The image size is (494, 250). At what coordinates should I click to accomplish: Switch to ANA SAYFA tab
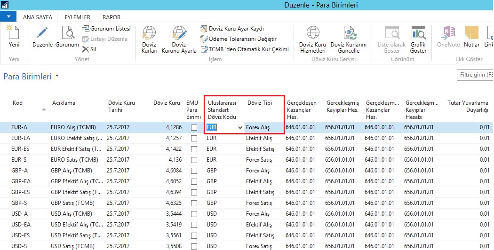click(38, 17)
